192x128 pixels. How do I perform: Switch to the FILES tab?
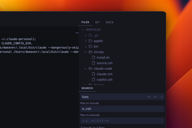85,22
